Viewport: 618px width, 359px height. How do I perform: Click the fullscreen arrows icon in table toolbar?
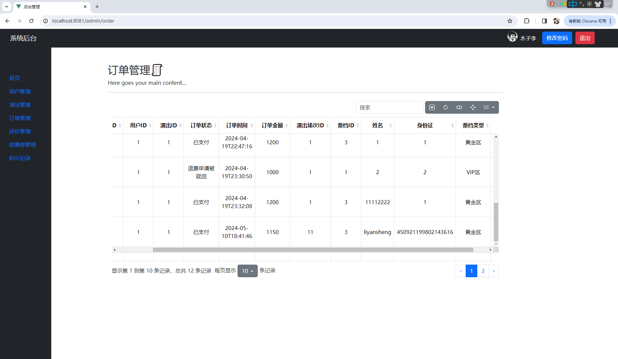click(x=473, y=107)
